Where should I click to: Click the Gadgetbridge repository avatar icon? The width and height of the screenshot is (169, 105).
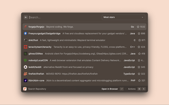[26, 34]
